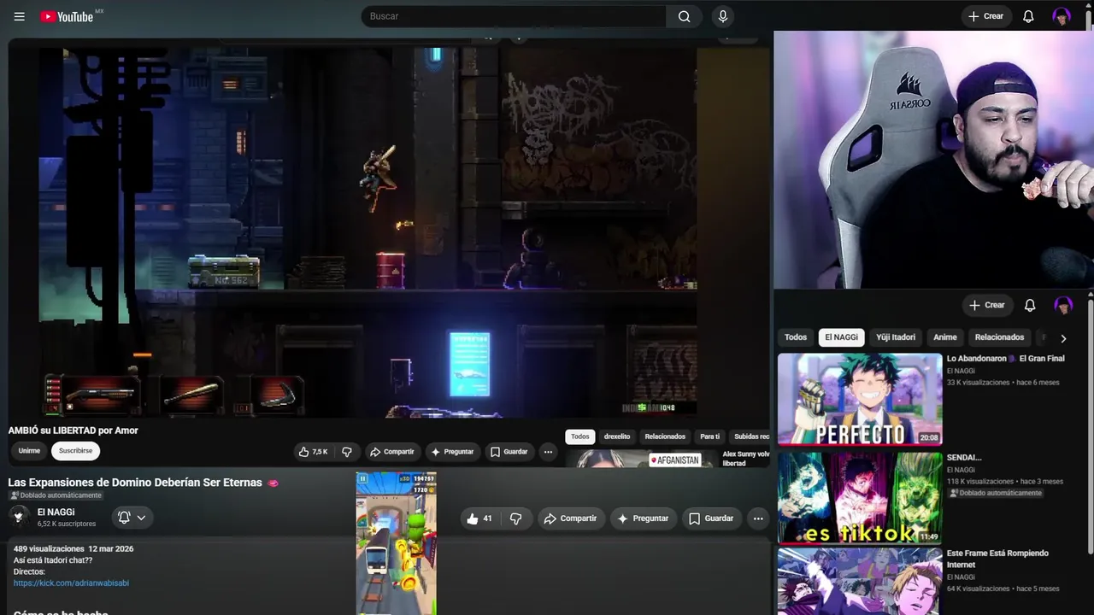Image resolution: width=1094 pixels, height=615 pixels.
Task: Click Crear under the webcam feed
Action: (987, 305)
